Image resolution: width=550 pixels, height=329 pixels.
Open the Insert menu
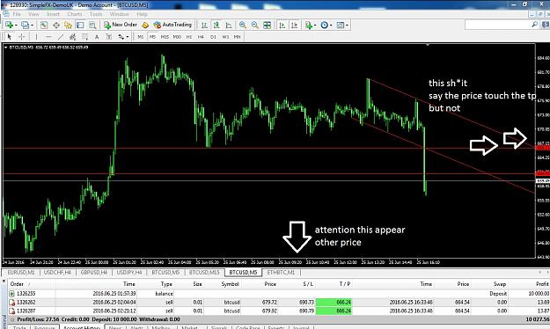(x=53, y=14)
